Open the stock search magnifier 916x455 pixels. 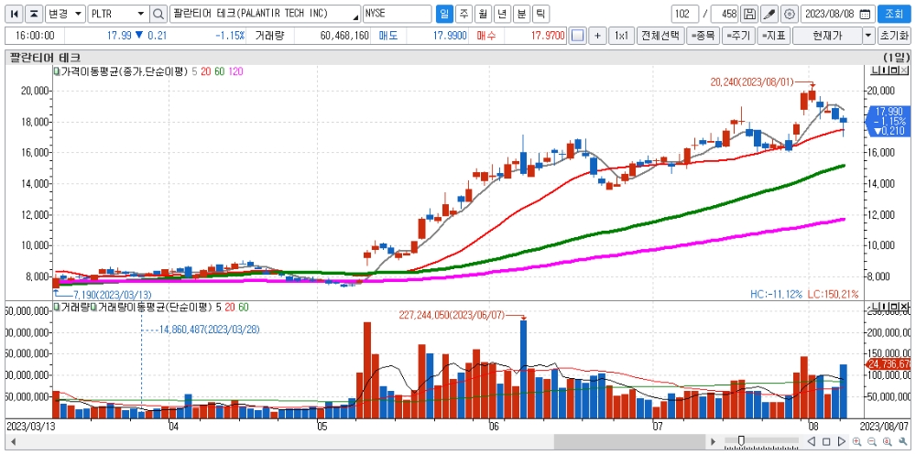coord(158,14)
